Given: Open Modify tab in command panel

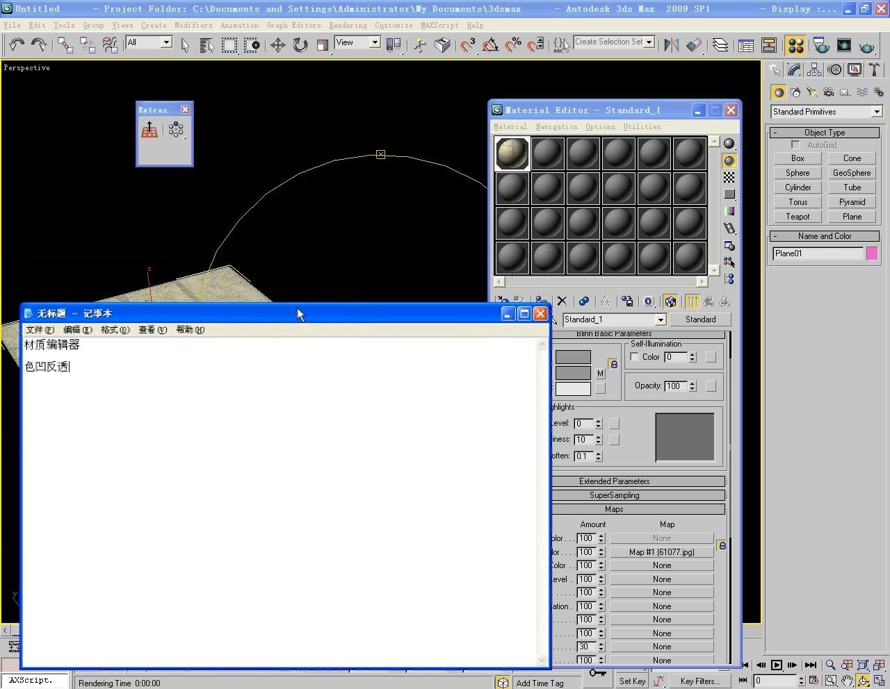Looking at the screenshot, I should [794, 70].
